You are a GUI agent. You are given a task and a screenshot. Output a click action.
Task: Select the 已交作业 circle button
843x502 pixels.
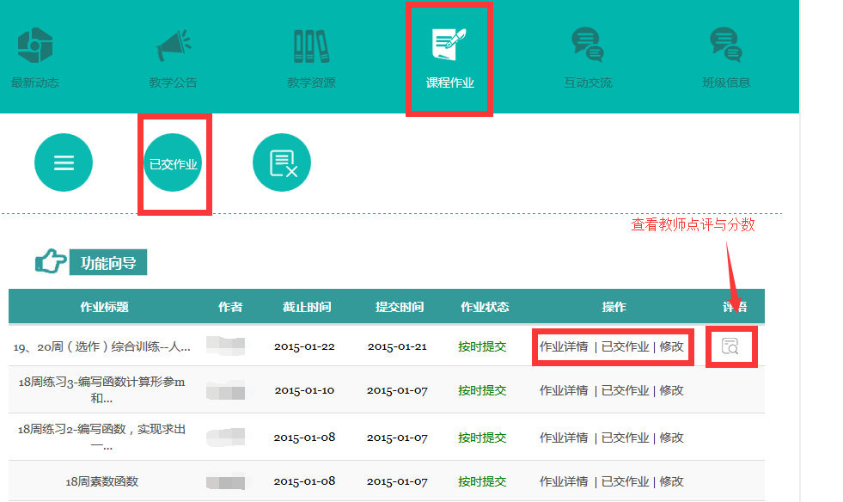pyautogui.click(x=174, y=163)
